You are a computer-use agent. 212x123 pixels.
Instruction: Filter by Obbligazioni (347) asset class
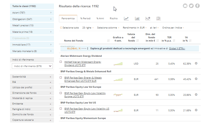point(32,19)
